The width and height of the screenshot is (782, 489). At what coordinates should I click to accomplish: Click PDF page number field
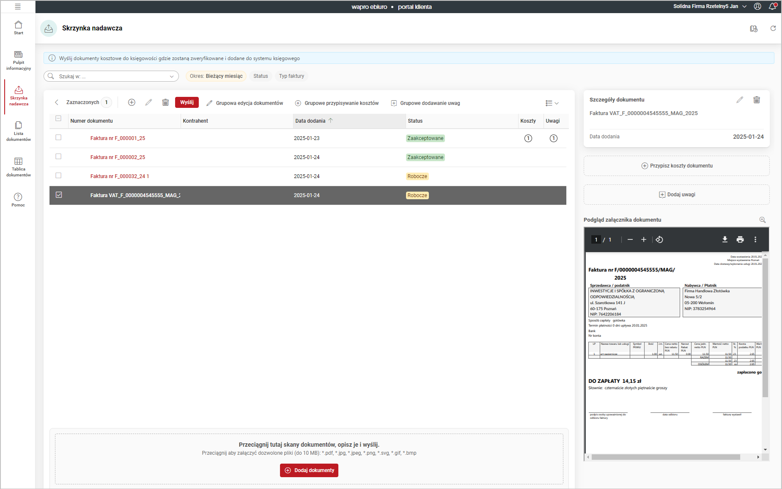[x=596, y=240]
